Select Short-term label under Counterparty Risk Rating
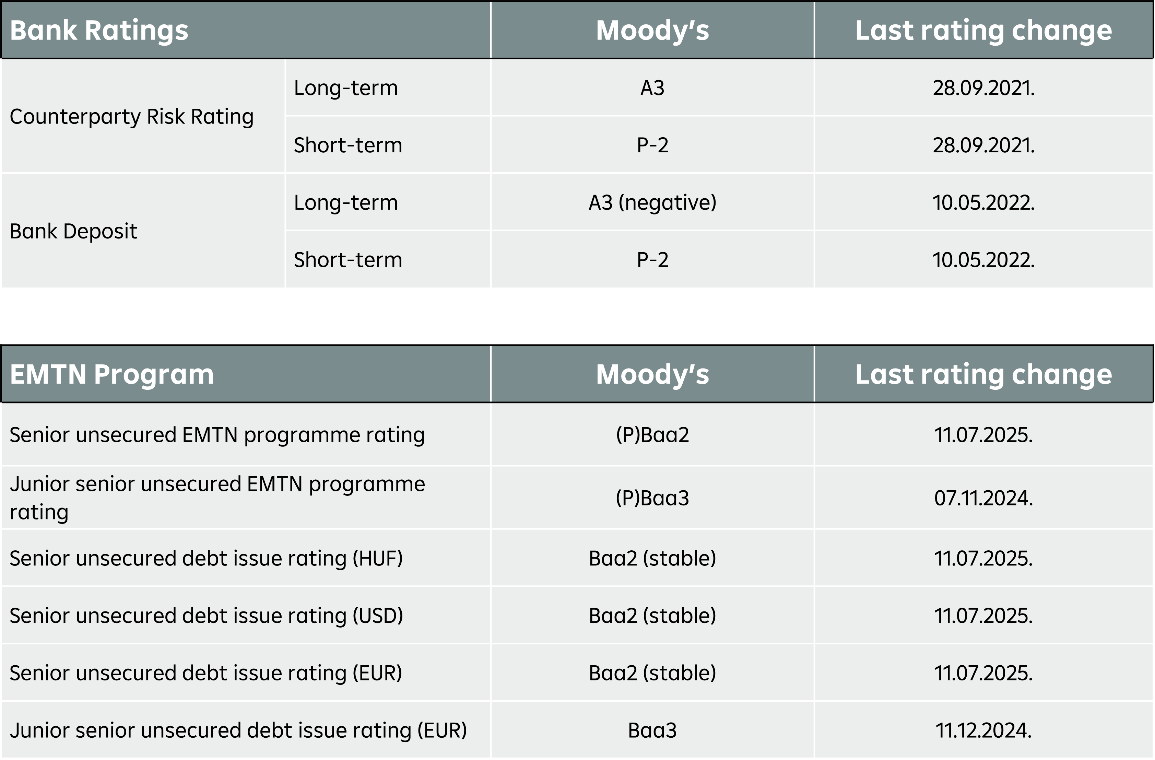 tap(348, 145)
